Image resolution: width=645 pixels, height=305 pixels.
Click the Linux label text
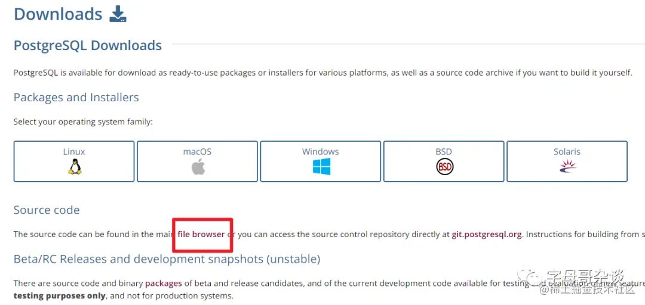click(74, 151)
